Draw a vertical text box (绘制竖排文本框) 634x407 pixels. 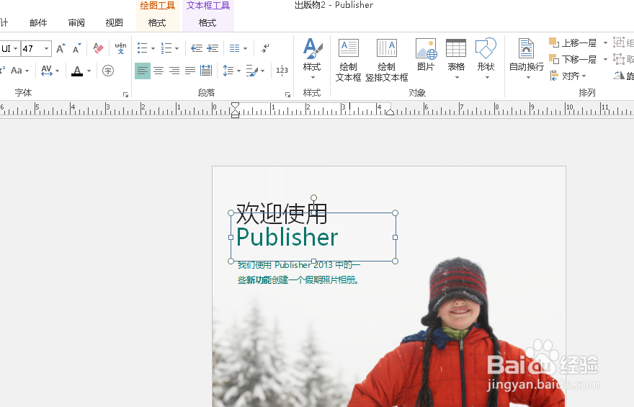[387, 59]
